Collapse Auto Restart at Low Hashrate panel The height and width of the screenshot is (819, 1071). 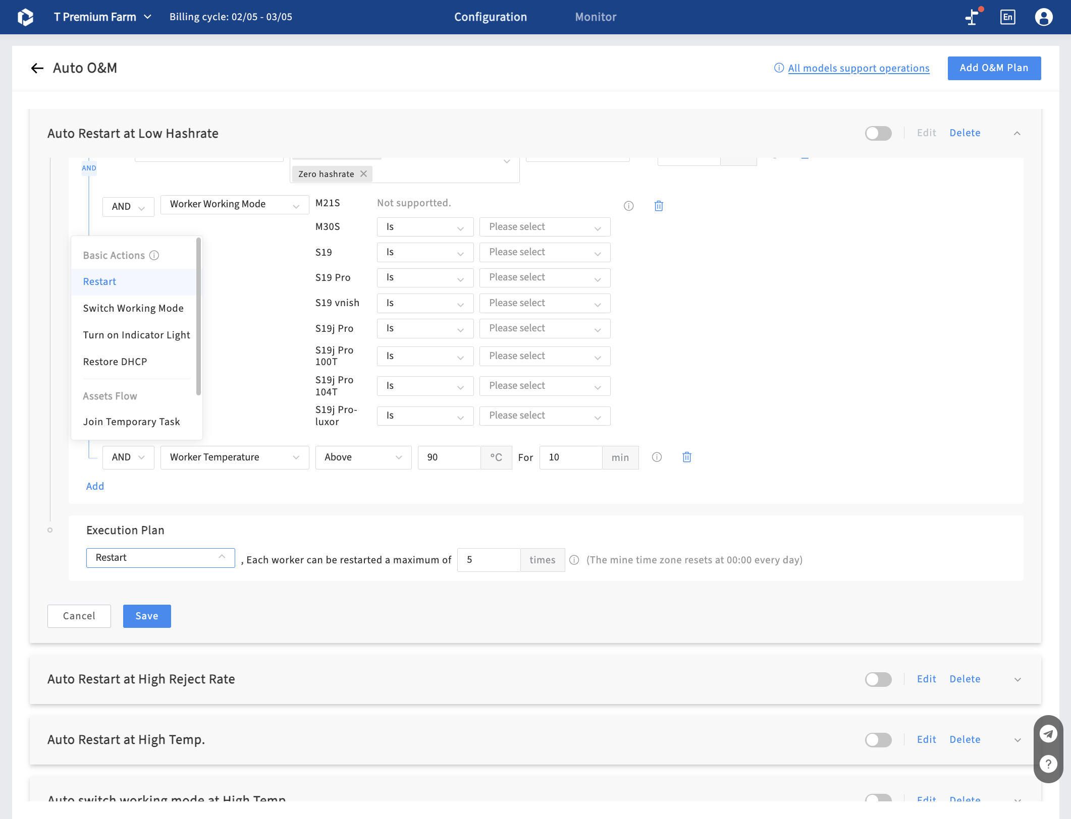tap(1017, 133)
